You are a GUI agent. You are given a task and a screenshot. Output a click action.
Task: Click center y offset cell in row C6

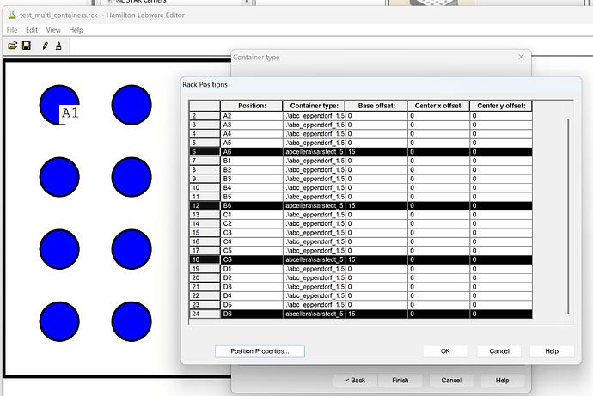coord(501,260)
